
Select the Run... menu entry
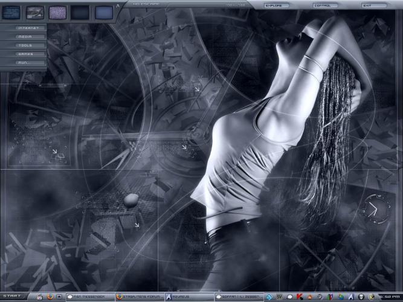[x=25, y=62]
